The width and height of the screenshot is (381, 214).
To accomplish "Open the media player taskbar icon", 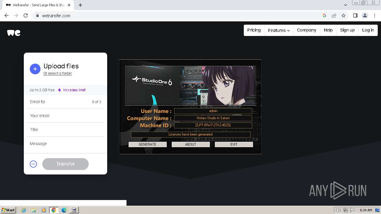I will [x=43, y=210].
